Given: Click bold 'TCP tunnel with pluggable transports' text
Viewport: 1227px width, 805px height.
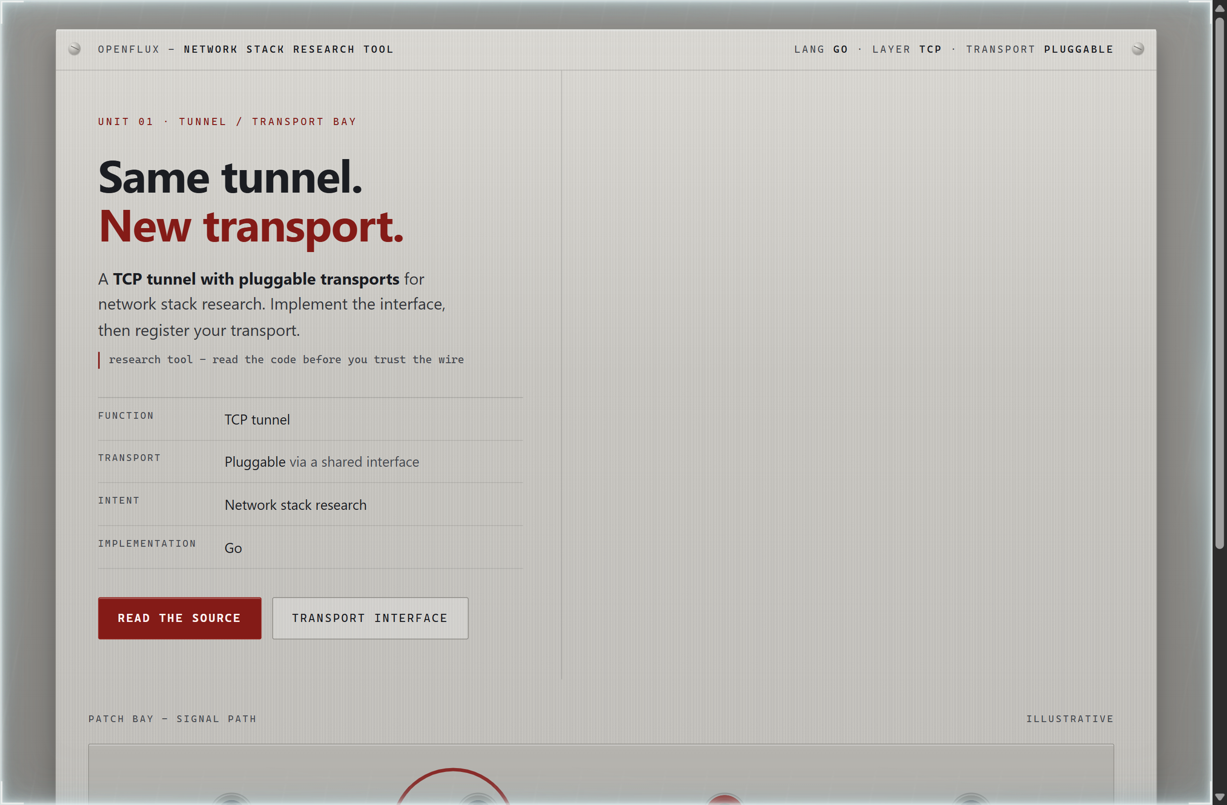Looking at the screenshot, I should (x=256, y=279).
